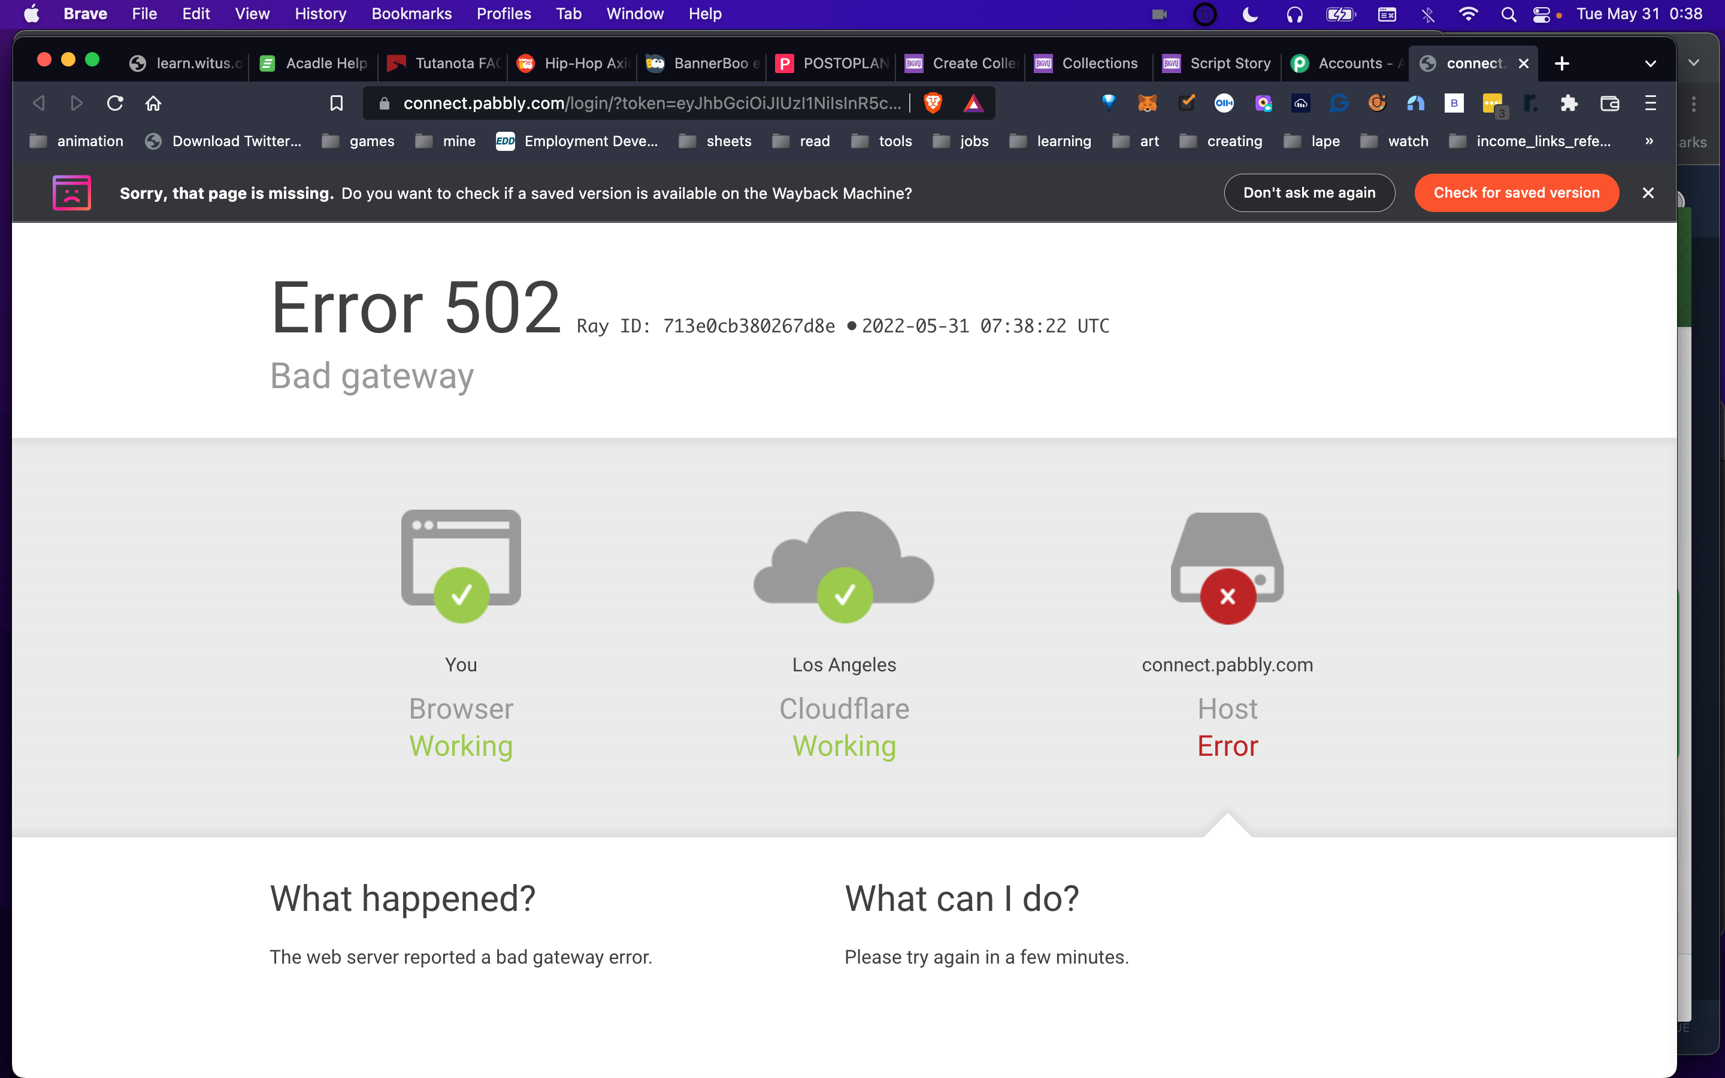Open the tools bookmarks folder
This screenshot has width=1725, height=1078.
click(882, 141)
